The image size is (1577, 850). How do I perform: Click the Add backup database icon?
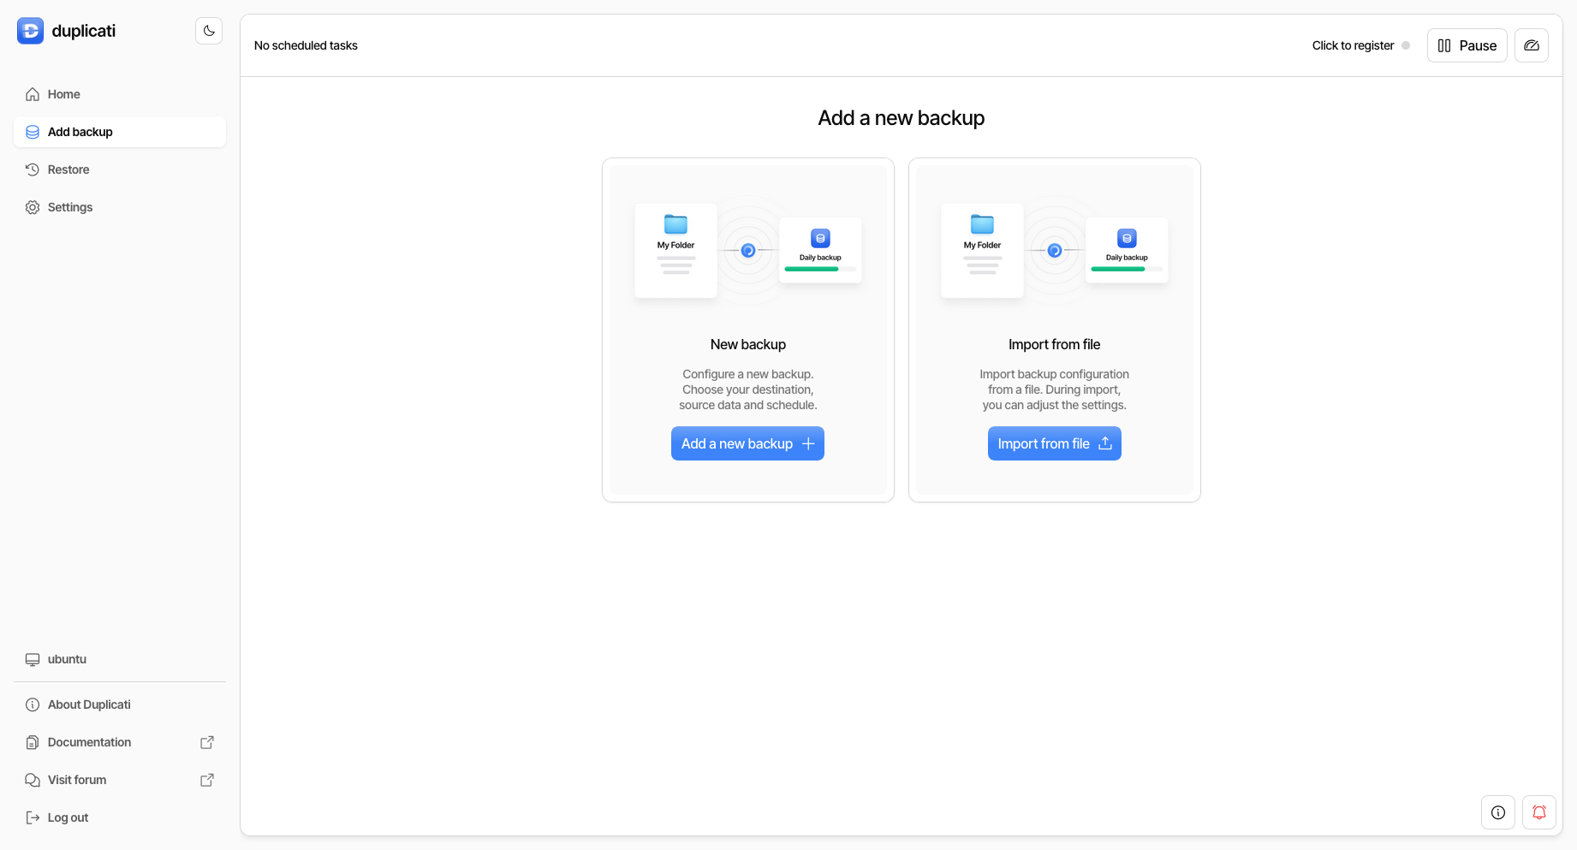(x=32, y=132)
